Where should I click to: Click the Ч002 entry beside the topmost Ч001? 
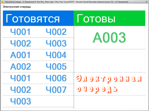pyautogui.click(x=56, y=32)
